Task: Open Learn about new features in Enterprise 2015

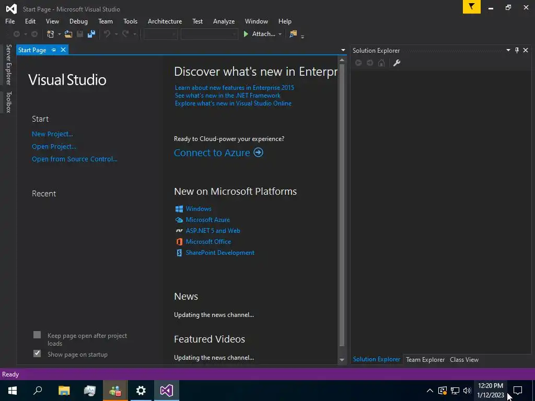Action: coord(235,88)
